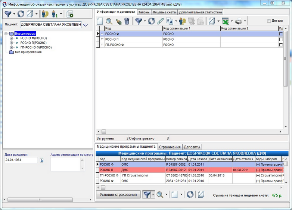Click blank page icon in medical programs toolbar
This screenshot has height=210, width=292.
174,195
